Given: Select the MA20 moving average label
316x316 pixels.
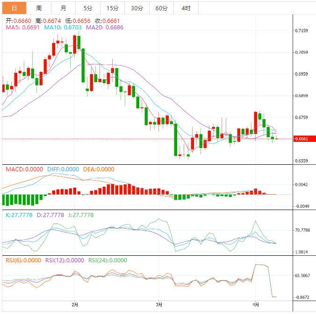Looking at the screenshot, I should click(x=105, y=28).
